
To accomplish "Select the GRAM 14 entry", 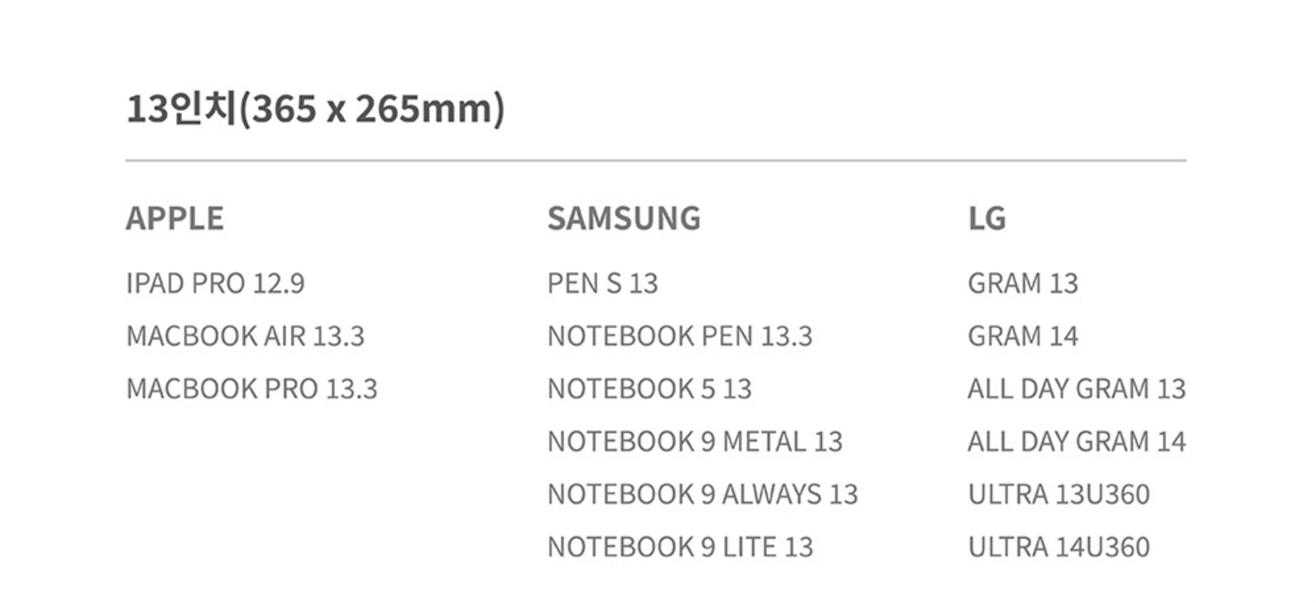I will 1023,336.
